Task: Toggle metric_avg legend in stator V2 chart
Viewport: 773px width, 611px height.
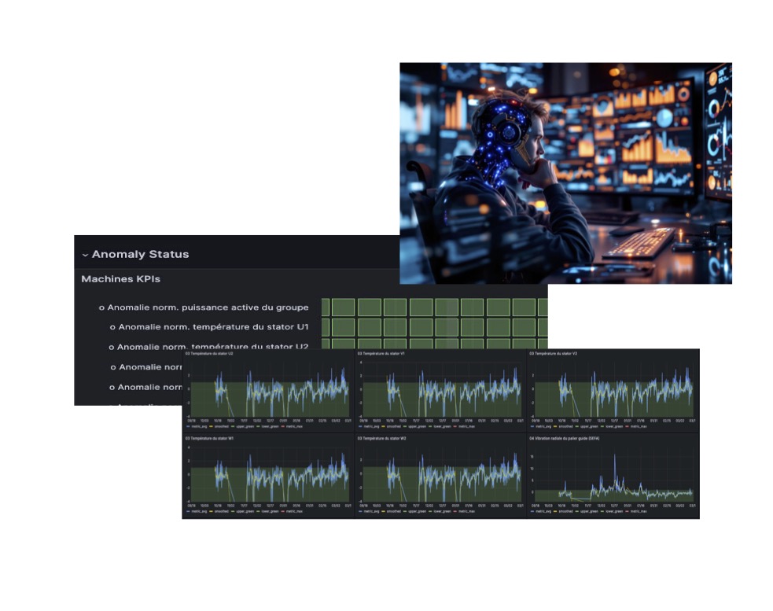Action: 541,426
